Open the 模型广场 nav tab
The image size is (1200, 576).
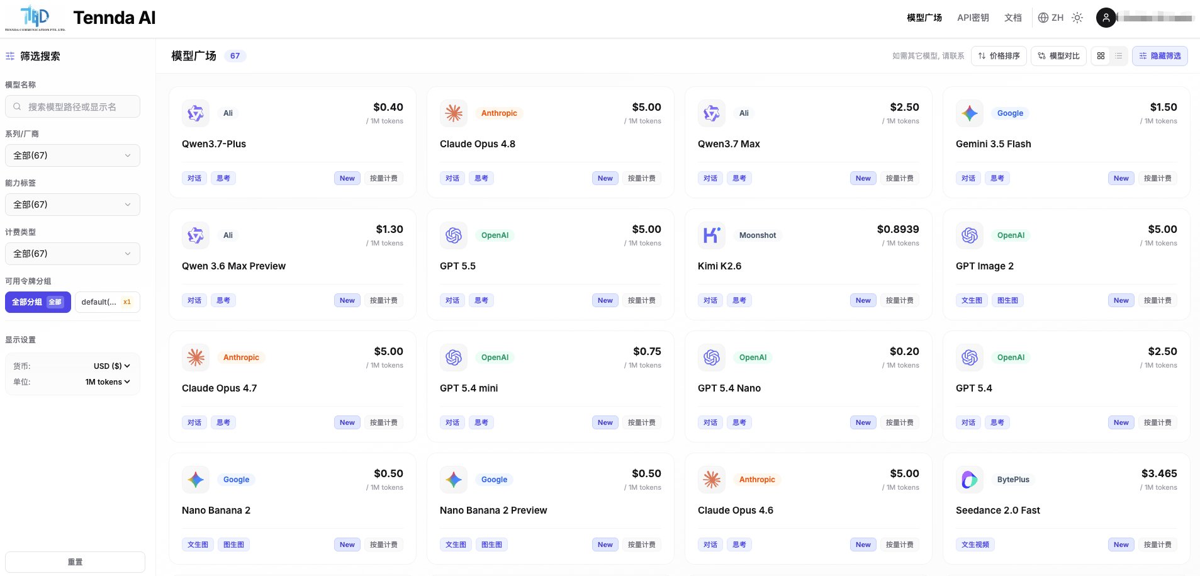924,18
